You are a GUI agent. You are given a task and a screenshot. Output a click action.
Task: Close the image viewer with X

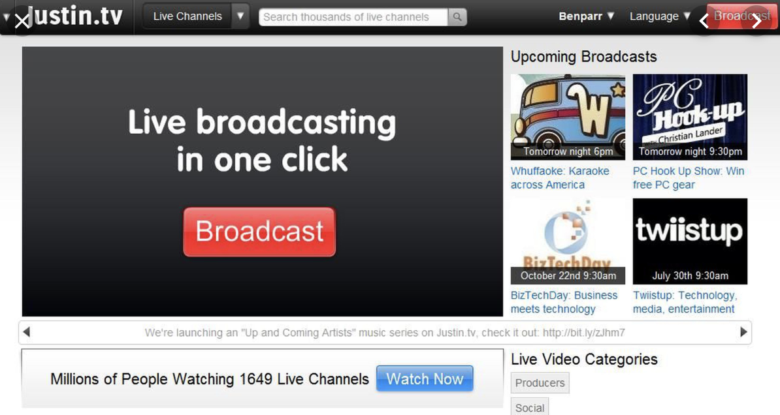pos(22,22)
